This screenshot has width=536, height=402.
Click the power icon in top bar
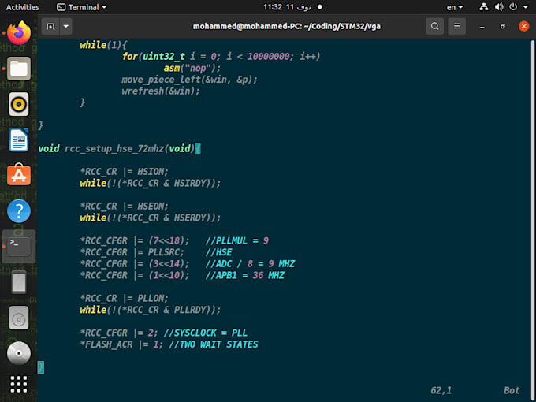coord(513,7)
